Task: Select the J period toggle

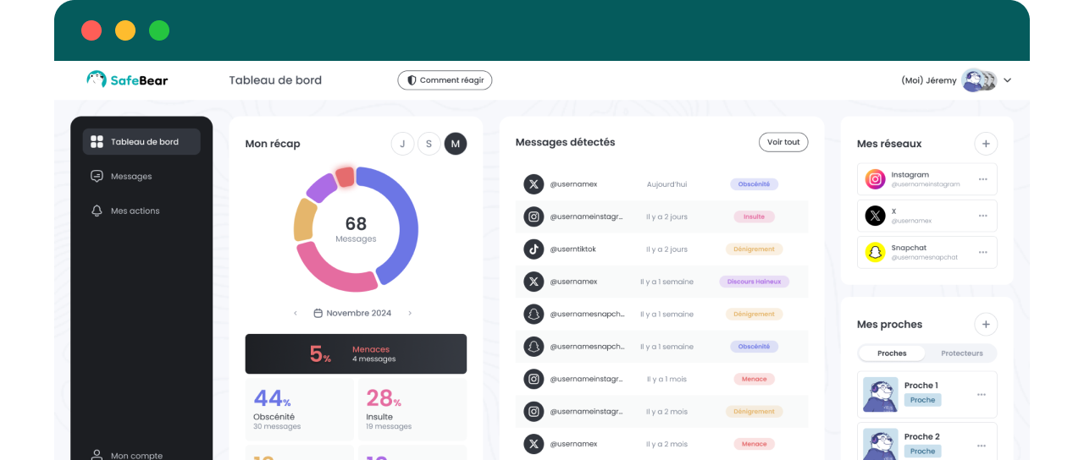Action: tap(402, 144)
